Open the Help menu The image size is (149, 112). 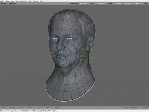41,1
